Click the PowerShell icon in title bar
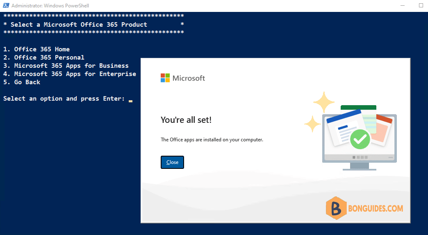Screen dimensions: 428x235 click(6, 5)
